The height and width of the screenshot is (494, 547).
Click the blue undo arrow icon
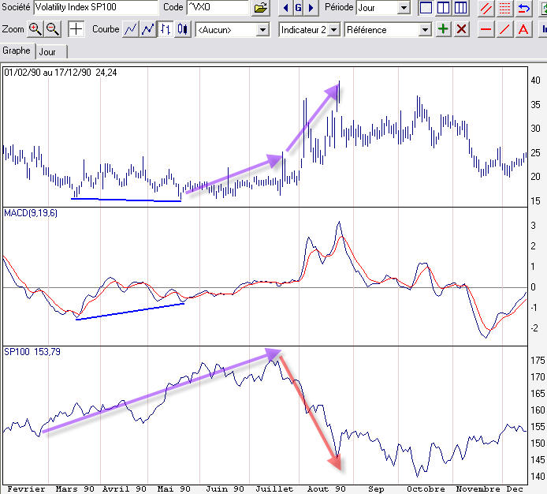tap(523, 8)
